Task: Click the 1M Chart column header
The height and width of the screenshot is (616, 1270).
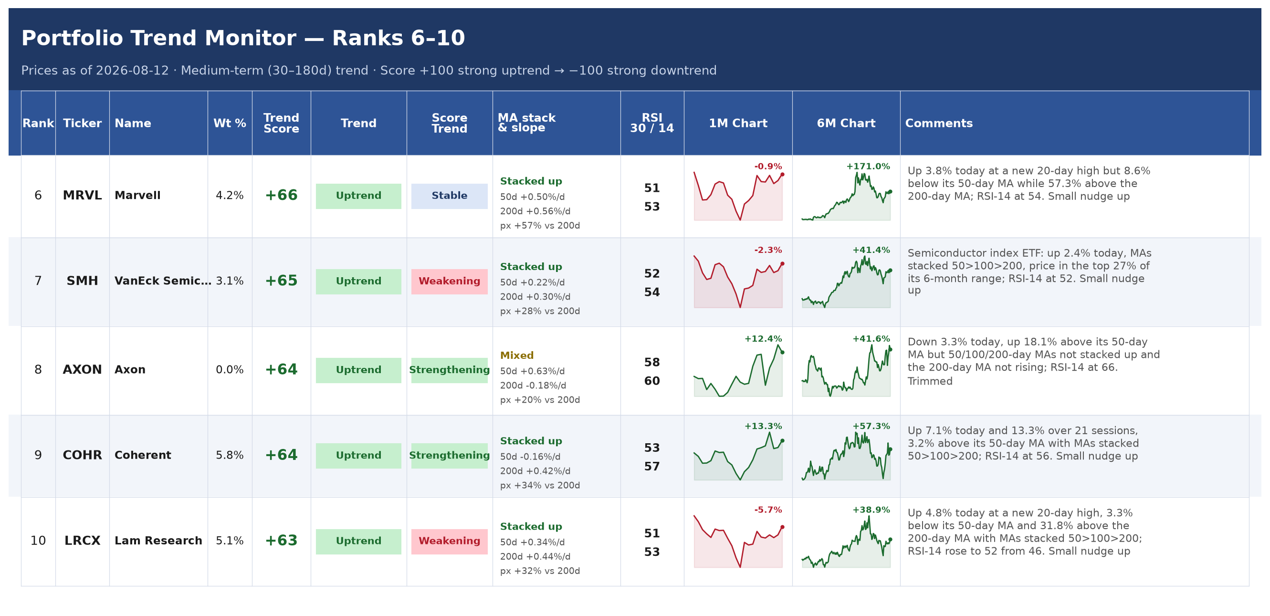Action: click(x=738, y=123)
